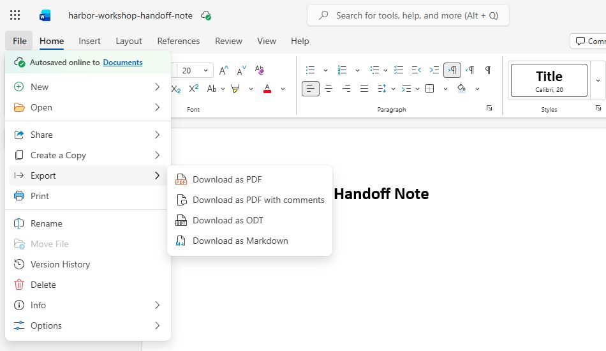606x351 pixels.
Task: Insert a checklist
Action: (x=399, y=70)
